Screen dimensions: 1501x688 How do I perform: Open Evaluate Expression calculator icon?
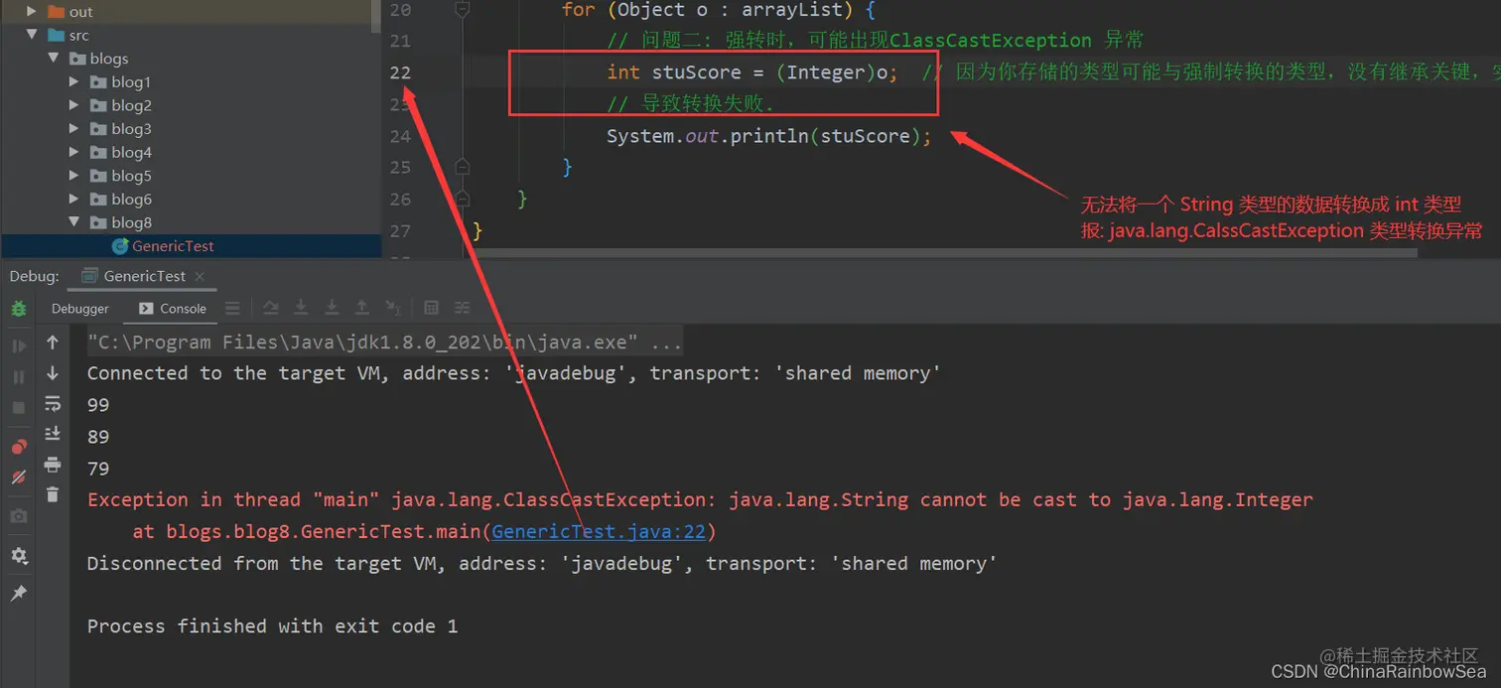[x=431, y=308]
